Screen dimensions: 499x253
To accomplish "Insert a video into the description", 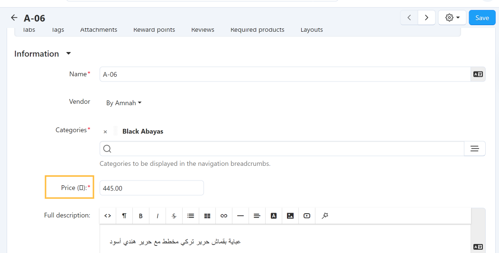I will [307, 216].
